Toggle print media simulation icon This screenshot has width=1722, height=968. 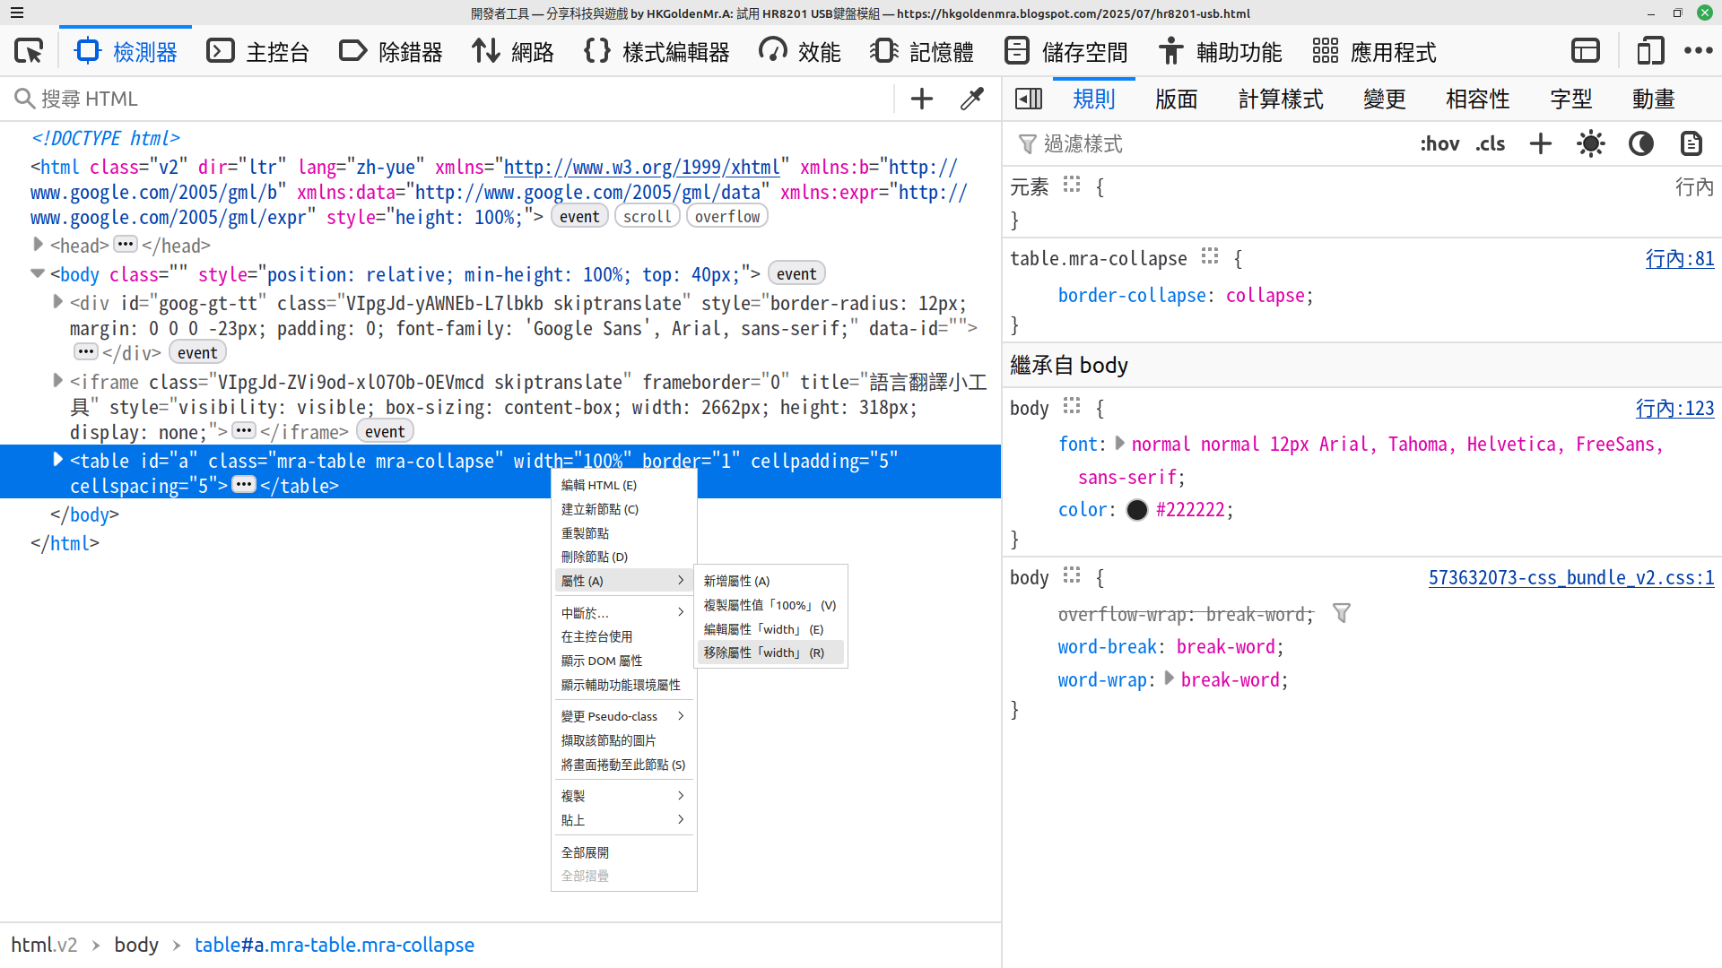click(x=1692, y=143)
